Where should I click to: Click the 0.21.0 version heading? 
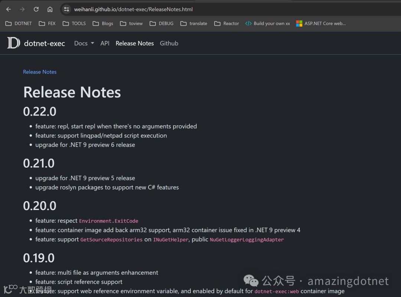[x=39, y=163]
